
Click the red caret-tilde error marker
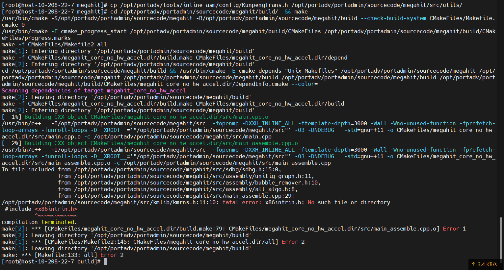(56, 215)
